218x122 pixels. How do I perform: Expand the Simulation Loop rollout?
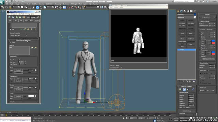(187, 111)
